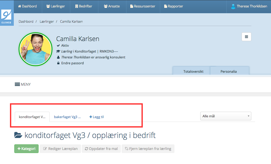The width and height of the screenshot is (271, 164).
Task: Click the user icon beside Therese Thorkildsen
Action: click(233, 6)
